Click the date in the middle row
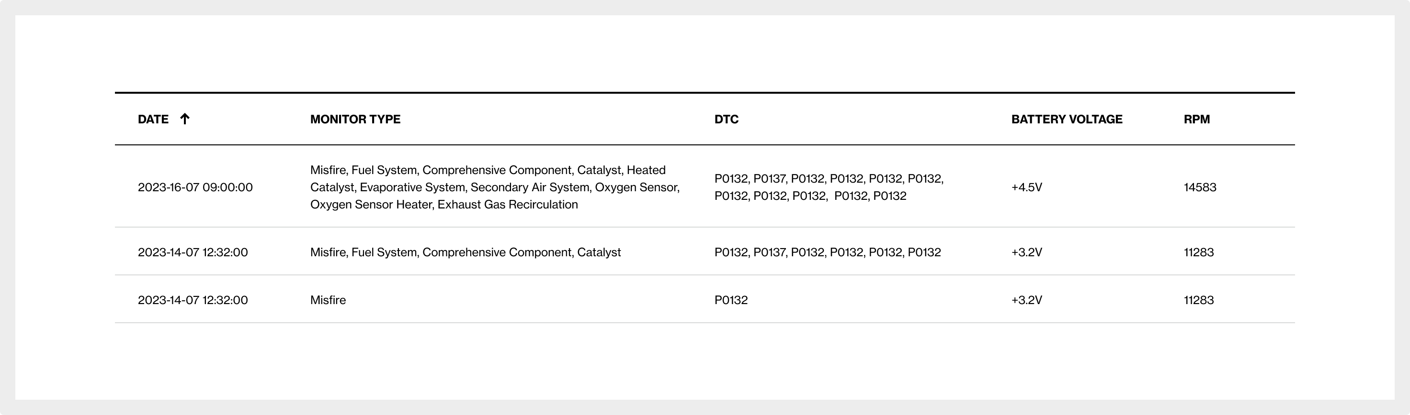The width and height of the screenshot is (1410, 415). click(193, 252)
